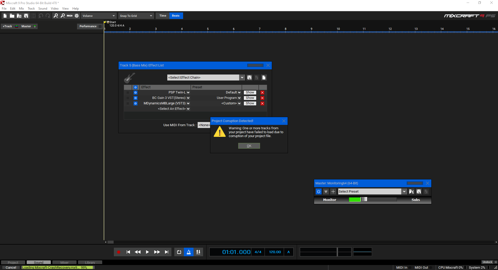Viewport: 498px width, 270px height.
Task: Open Default preset dropdown for PSP Twin-L
Action: click(x=239, y=93)
